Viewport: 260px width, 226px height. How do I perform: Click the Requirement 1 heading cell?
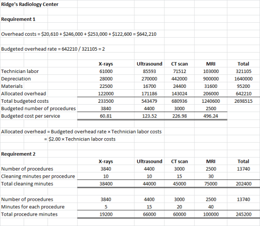coord(18,19)
